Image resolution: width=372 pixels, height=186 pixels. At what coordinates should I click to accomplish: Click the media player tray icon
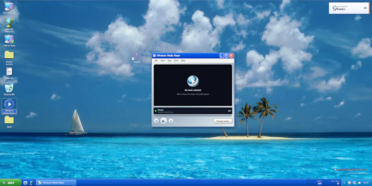[349, 183]
